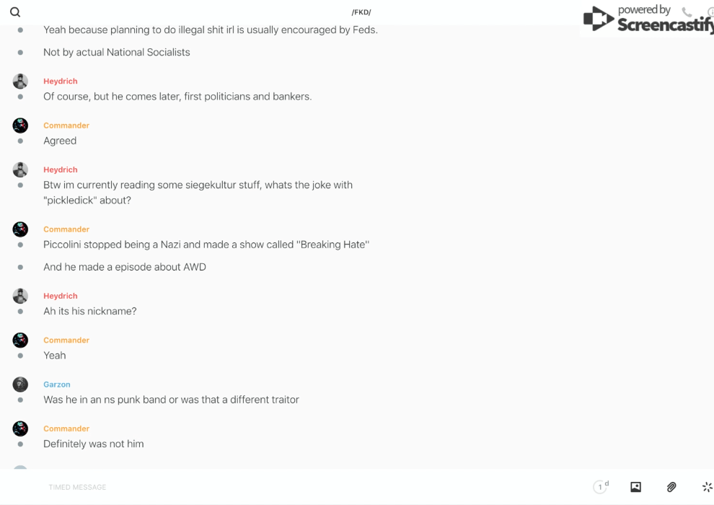Send a ping with the starburst icon
The width and height of the screenshot is (714, 505).
pos(707,487)
